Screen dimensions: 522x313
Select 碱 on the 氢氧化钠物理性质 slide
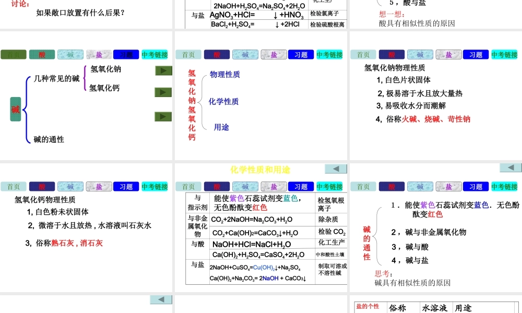[x=420, y=55]
